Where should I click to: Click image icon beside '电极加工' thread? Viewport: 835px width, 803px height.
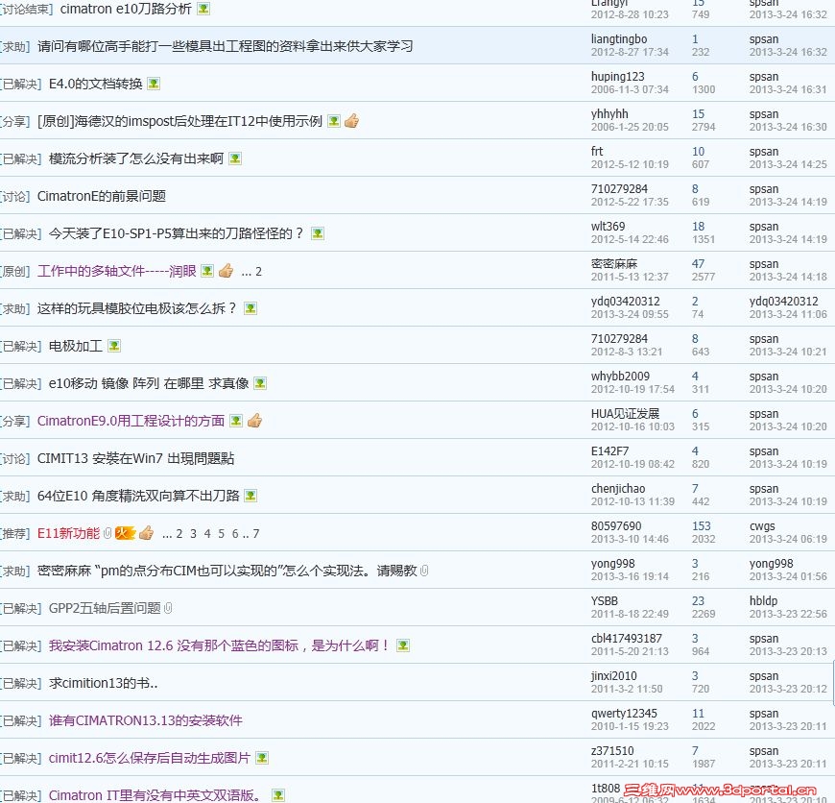114,346
